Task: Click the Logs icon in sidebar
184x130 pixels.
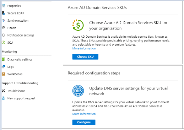Action: coord(3,67)
